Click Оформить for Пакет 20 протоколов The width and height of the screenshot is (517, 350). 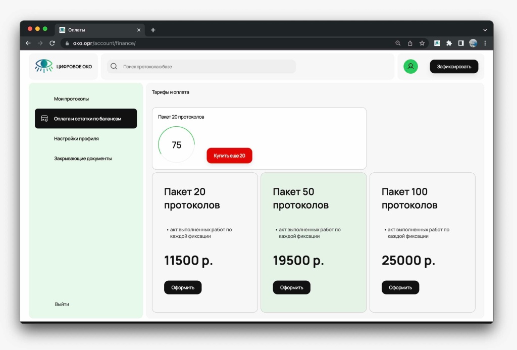[183, 287]
